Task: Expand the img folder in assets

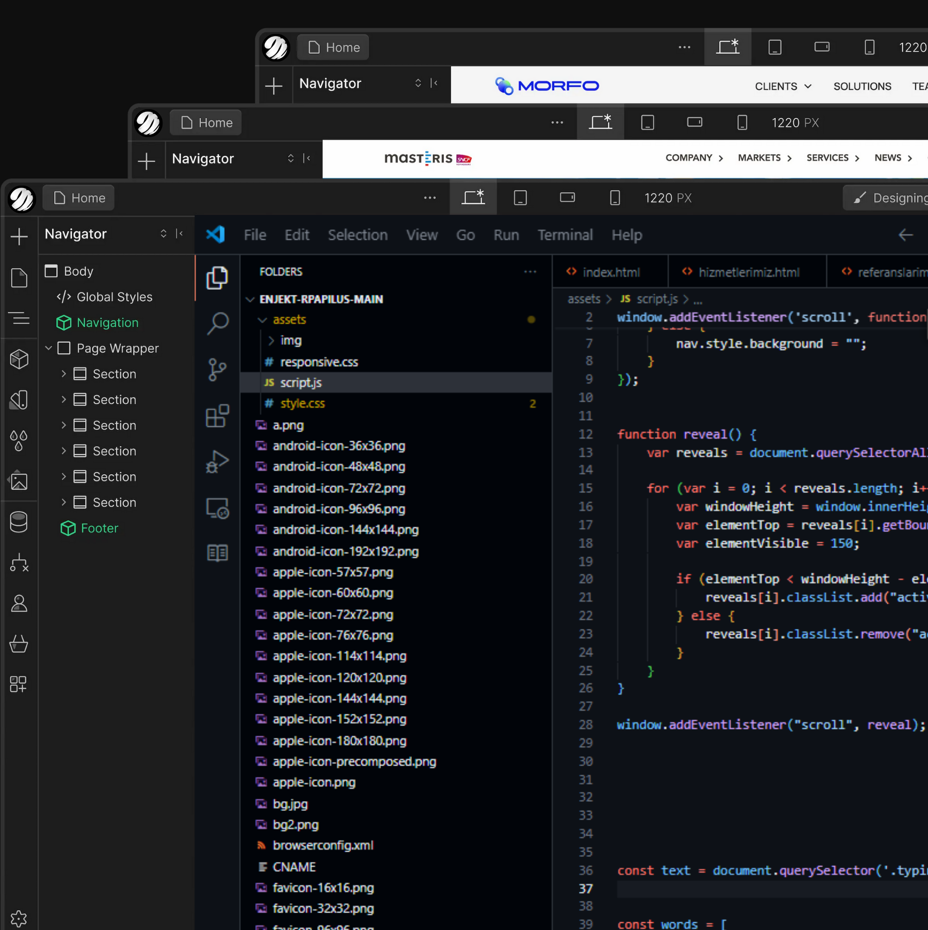Action: coord(271,341)
